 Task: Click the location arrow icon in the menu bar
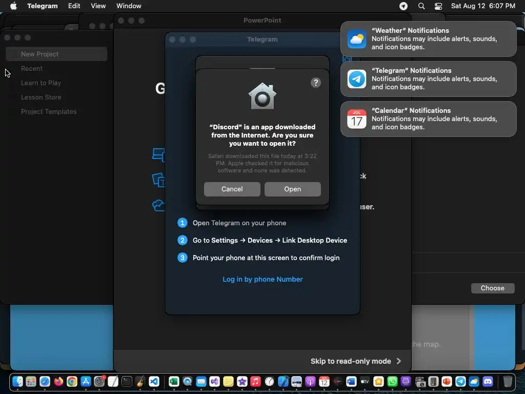(403, 6)
